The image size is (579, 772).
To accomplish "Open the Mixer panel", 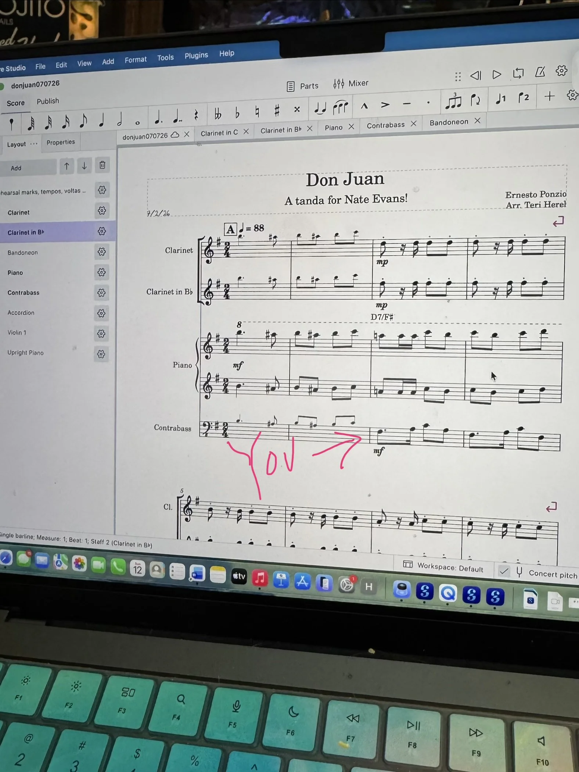I will click(351, 83).
